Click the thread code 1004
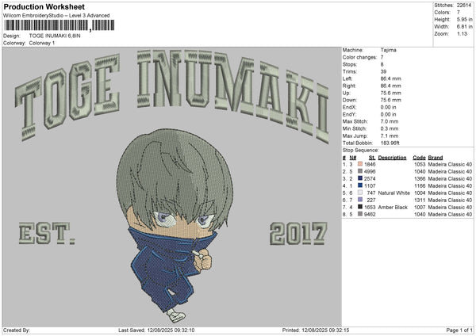476x336 pixels. [x=420, y=193]
